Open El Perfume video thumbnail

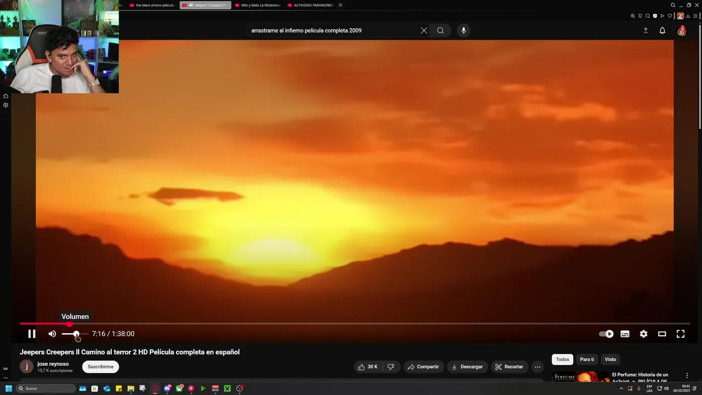[x=580, y=378]
